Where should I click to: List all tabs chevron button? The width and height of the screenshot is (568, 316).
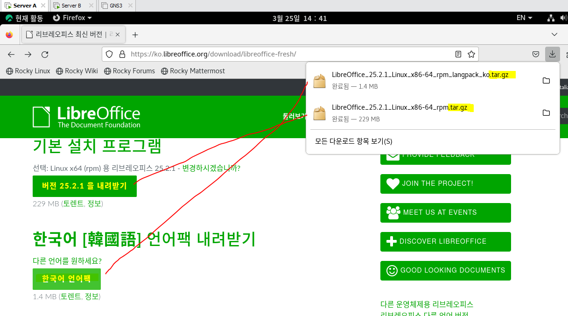click(554, 35)
